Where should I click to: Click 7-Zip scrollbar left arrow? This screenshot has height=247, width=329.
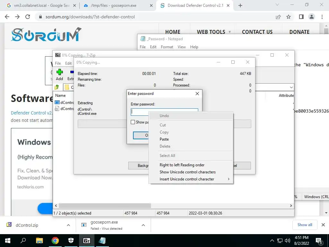coord(56,206)
